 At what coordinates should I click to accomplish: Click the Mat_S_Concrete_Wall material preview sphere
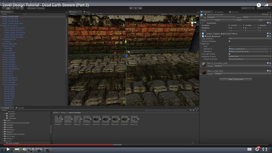204,64
